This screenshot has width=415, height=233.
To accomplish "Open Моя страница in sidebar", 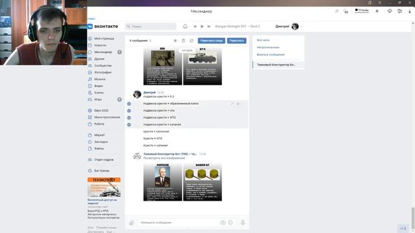I will coord(104,39).
